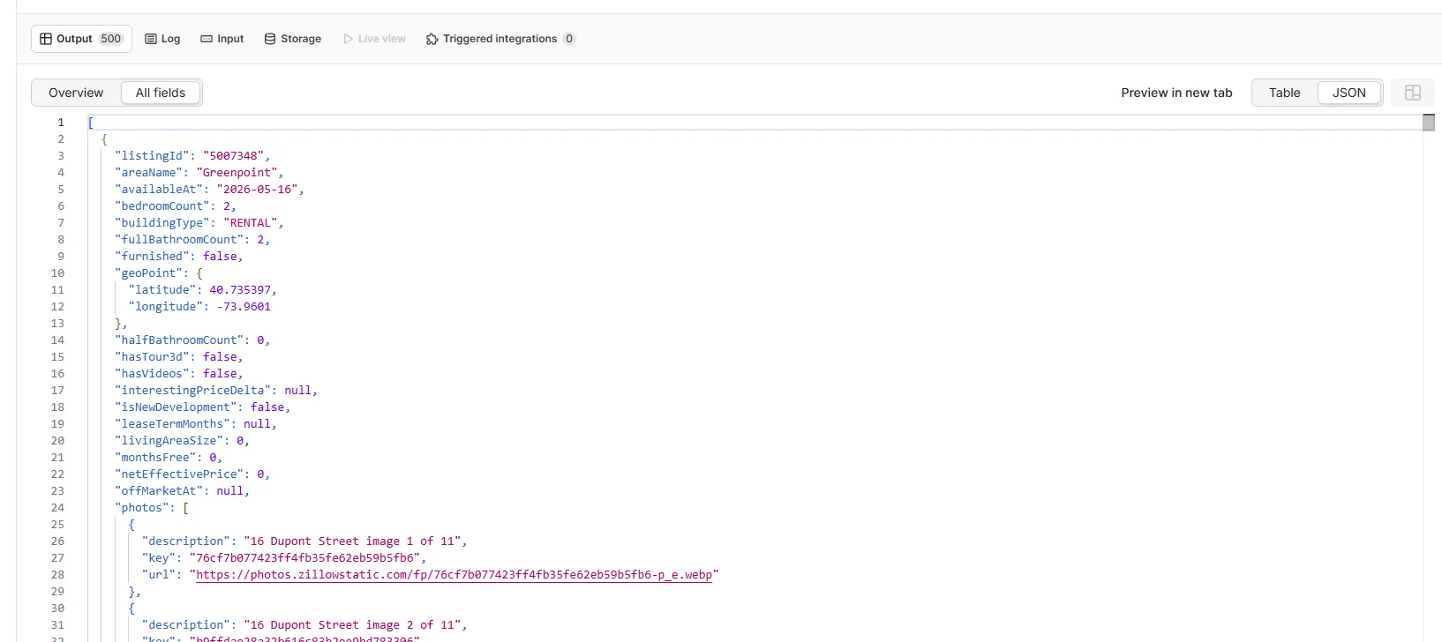Click the "RENTAL" buildingType value
1442x642 pixels.
point(250,223)
